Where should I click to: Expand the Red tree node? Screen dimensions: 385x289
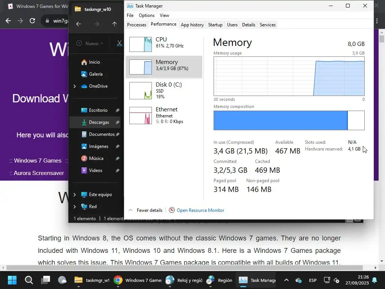[x=75, y=207]
